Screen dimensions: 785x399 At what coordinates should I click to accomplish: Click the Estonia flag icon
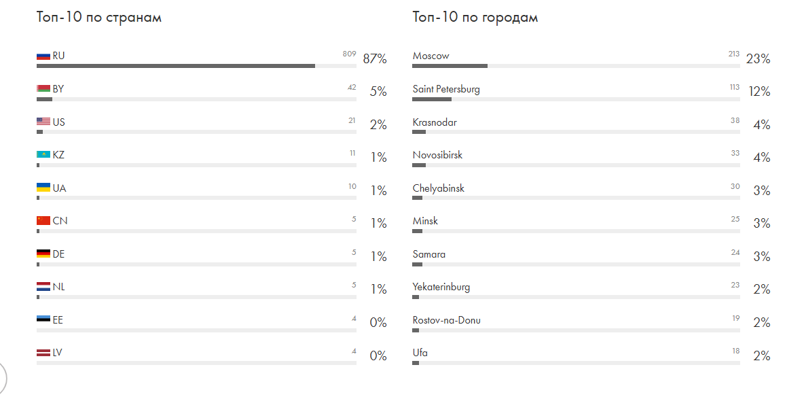pos(43,320)
